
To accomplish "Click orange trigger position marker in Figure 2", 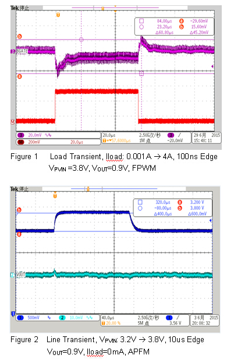I will point(55,196).
